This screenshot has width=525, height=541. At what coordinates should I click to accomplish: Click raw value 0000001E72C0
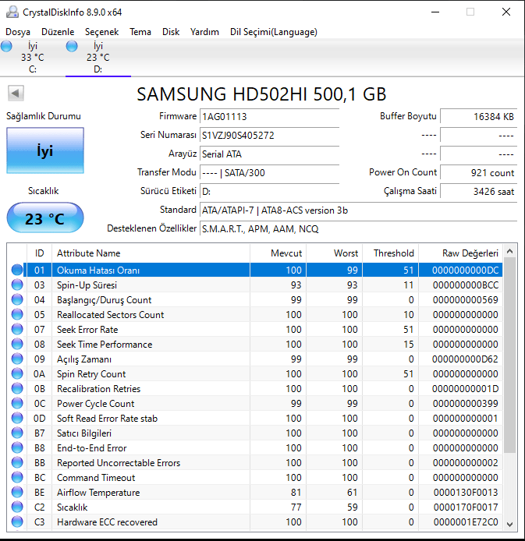(466, 522)
